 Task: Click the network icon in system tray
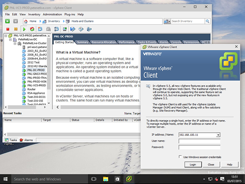tap(210, 179)
